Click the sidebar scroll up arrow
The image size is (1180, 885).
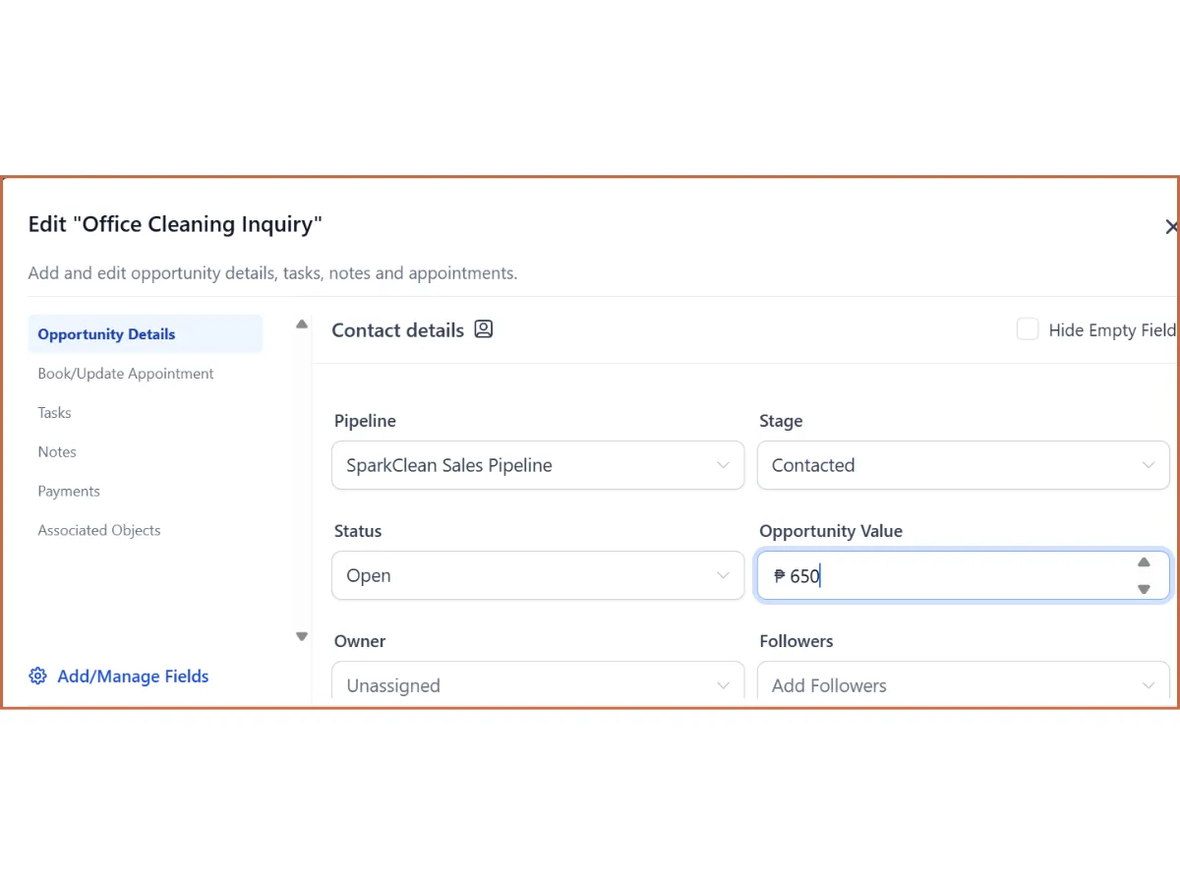(x=302, y=324)
